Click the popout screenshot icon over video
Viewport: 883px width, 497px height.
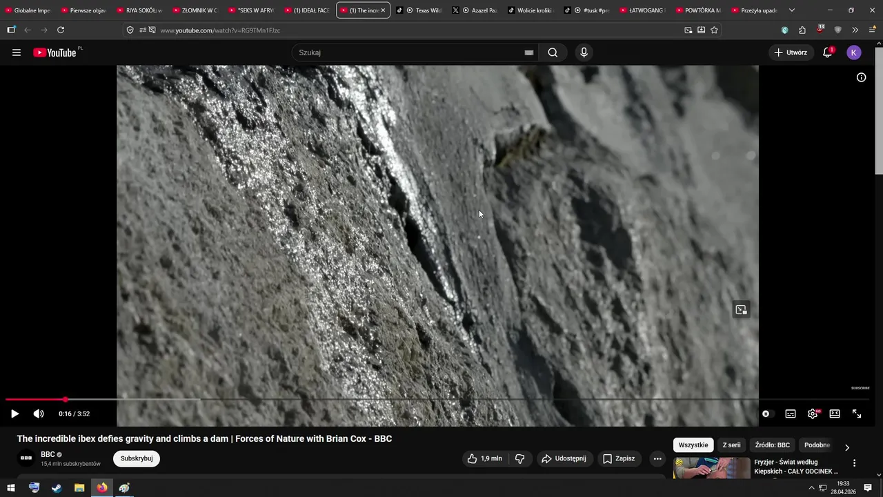point(741,309)
